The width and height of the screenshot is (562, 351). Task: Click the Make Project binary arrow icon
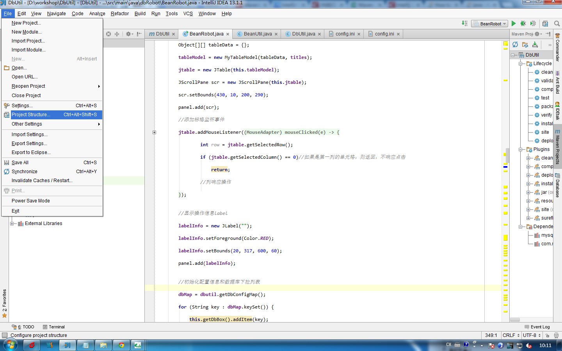464,23
